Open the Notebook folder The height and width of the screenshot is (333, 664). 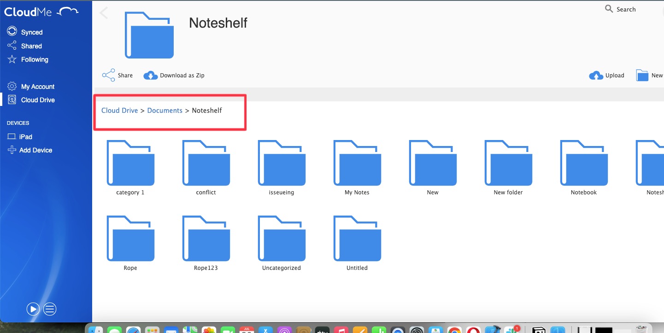584,168
